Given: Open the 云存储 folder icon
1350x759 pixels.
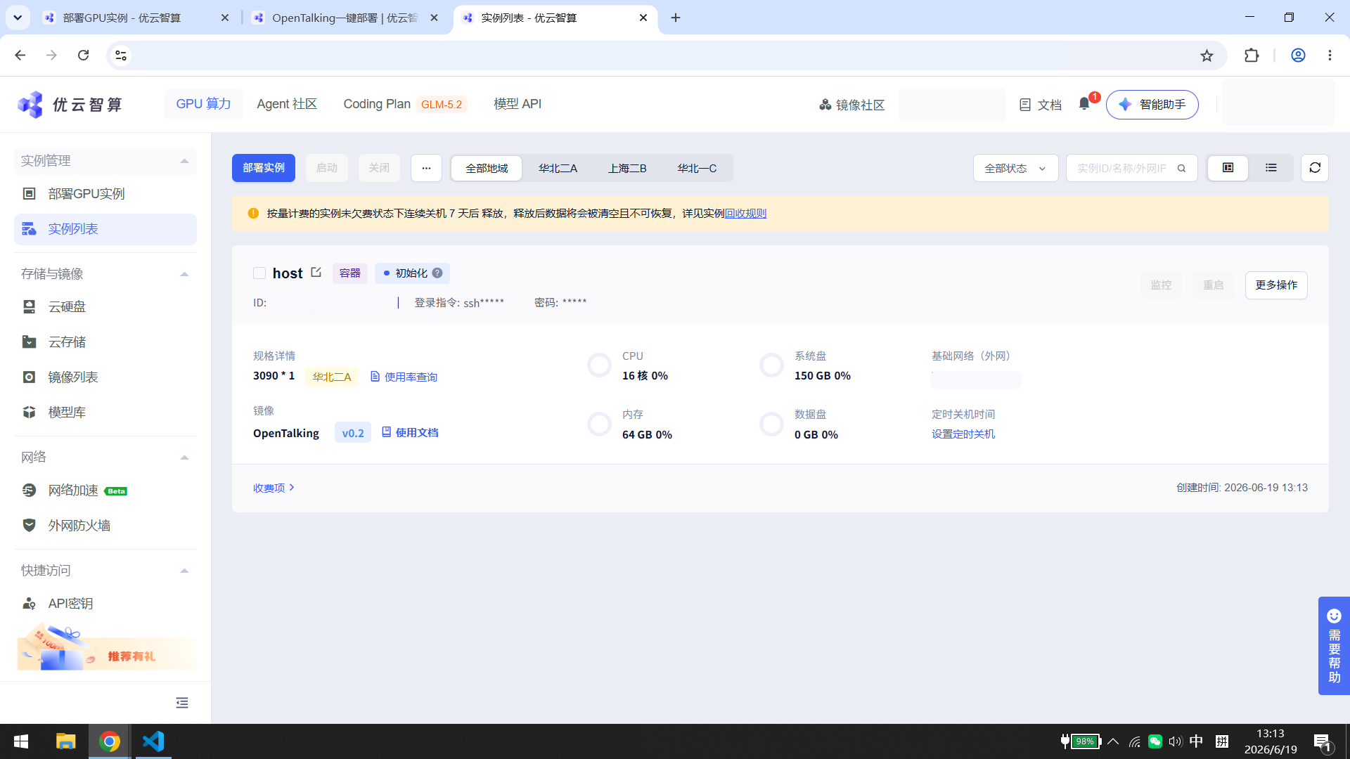Looking at the screenshot, I should (x=29, y=342).
